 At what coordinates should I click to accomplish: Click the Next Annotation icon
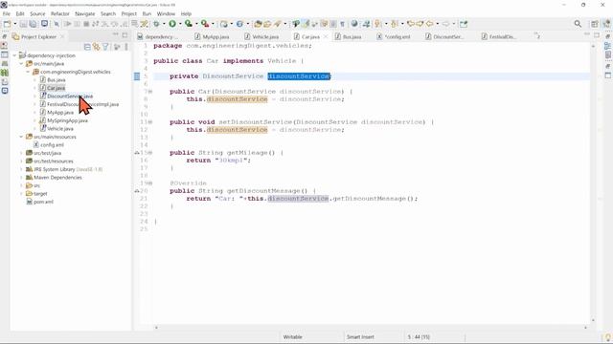tap(377, 24)
